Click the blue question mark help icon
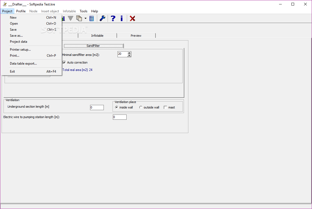The width and height of the screenshot is (312, 209). click(x=113, y=18)
